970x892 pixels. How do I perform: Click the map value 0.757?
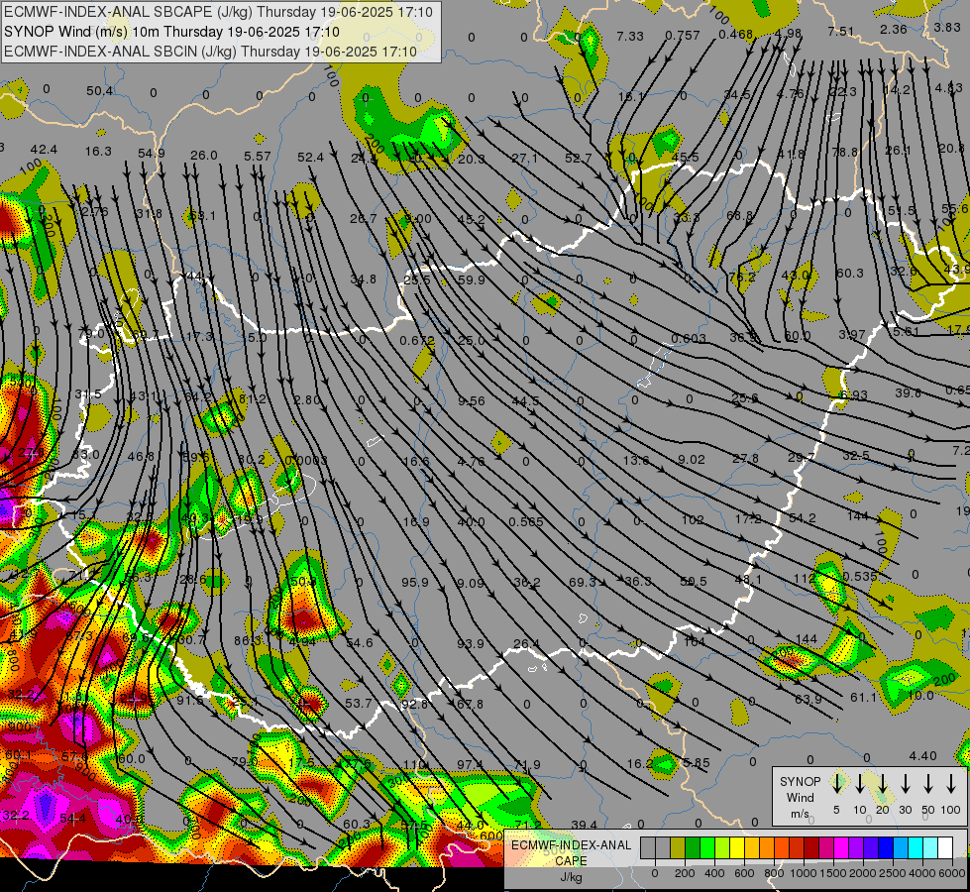click(x=683, y=36)
